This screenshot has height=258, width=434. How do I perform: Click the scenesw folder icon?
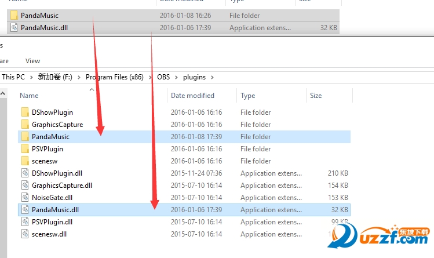tap(25, 161)
